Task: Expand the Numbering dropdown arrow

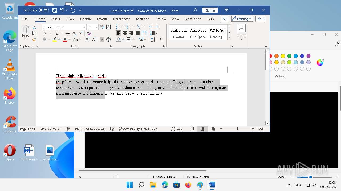Action: [x=133, y=27]
